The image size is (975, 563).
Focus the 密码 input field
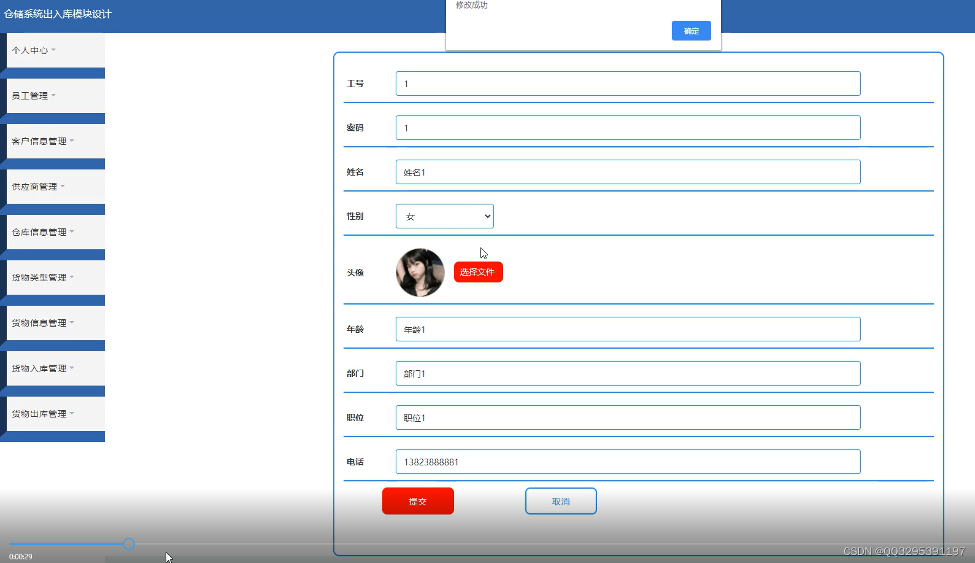point(628,128)
